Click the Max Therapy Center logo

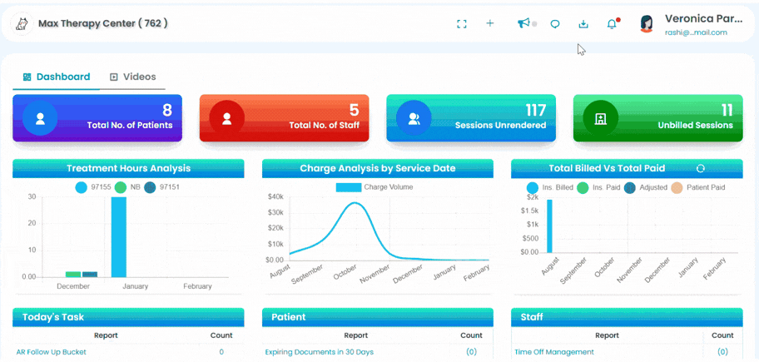point(22,23)
